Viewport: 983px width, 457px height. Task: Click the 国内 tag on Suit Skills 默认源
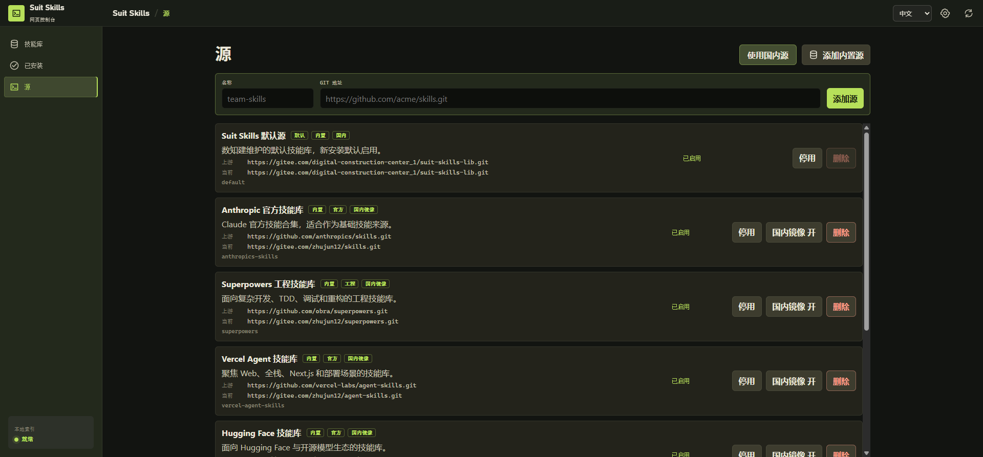coord(341,136)
